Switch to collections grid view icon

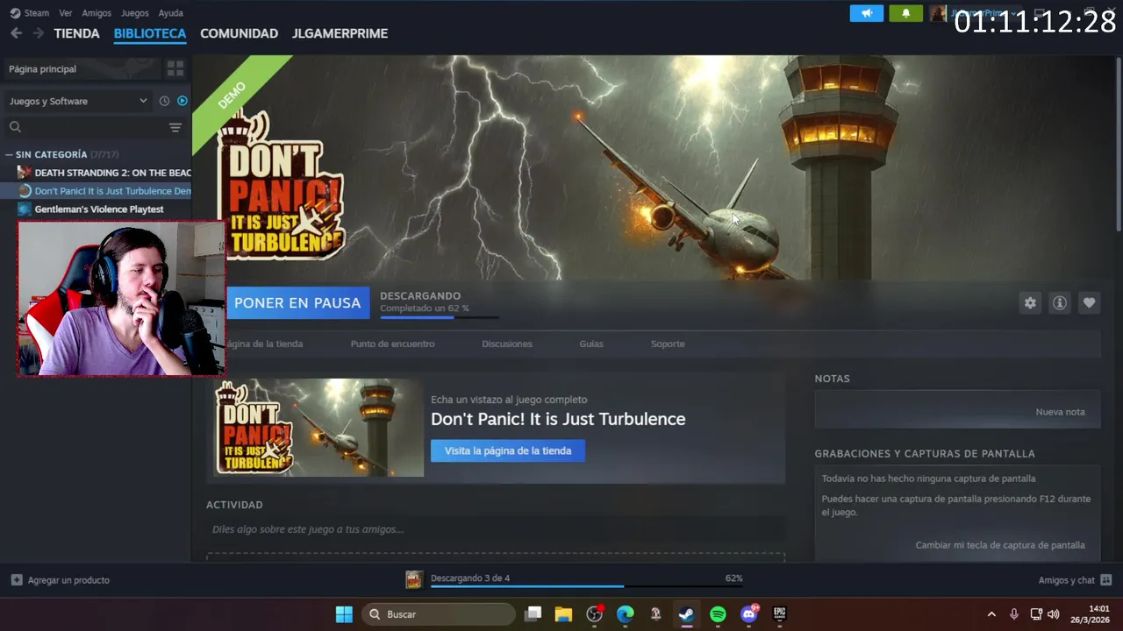[175, 68]
